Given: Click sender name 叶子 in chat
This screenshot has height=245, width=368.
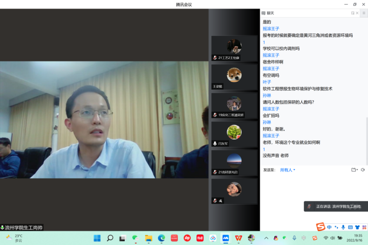Looking at the screenshot, I should (x=267, y=82).
